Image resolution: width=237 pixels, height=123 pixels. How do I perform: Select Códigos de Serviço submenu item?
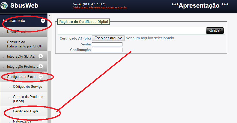[27, 87]
